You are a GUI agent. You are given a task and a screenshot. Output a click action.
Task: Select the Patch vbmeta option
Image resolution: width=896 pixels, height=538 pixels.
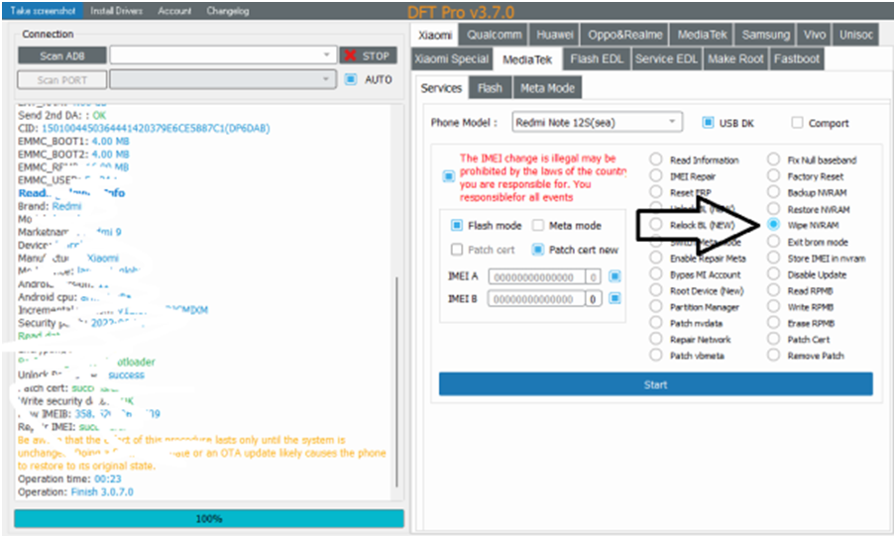pyautogui.click(x=656, y=356)
